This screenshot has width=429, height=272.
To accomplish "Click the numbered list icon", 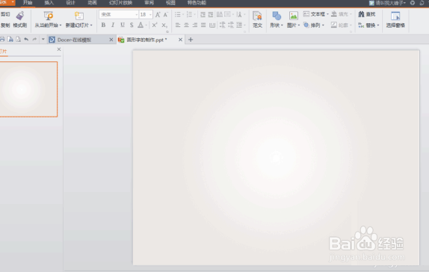I will 189,14.
